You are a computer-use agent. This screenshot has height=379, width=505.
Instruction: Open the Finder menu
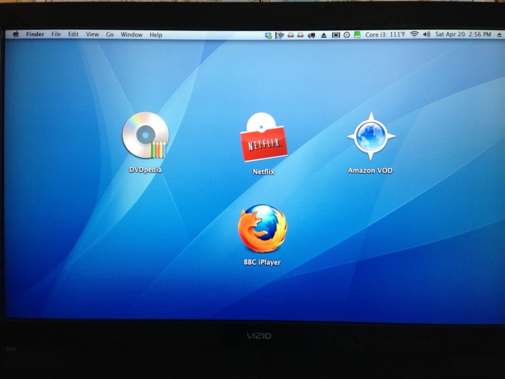click(35, 34)
